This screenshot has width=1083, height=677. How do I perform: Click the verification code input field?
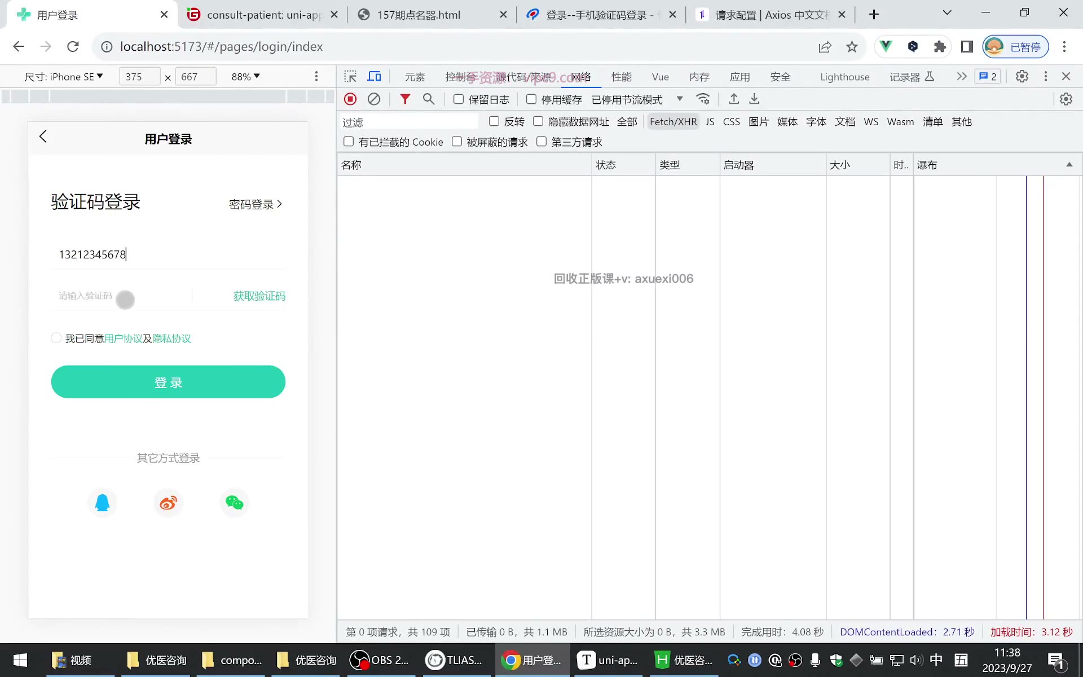click(121, 296)
